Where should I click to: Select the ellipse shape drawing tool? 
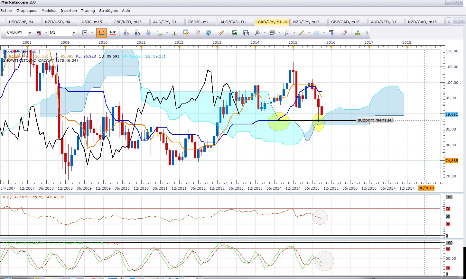click(316, 33)
